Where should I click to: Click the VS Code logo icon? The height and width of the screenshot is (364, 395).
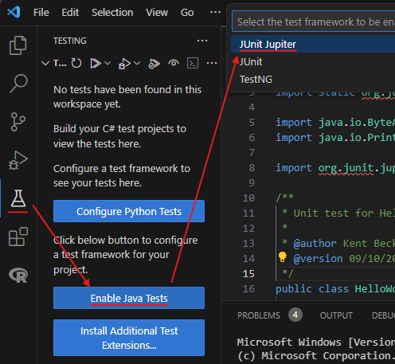tap(14, 12)
